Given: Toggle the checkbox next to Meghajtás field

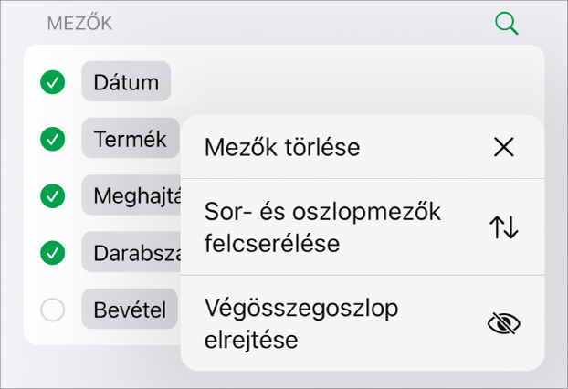Looking at the screenshot, I should pyautogui.click(x=53, y=195).
